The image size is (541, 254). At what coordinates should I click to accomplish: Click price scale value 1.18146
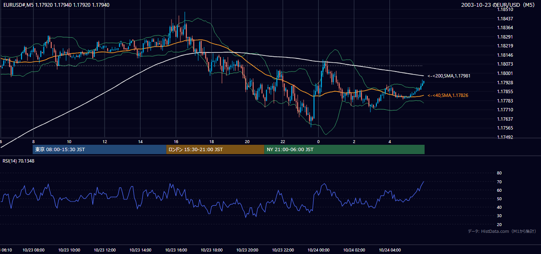505,55
